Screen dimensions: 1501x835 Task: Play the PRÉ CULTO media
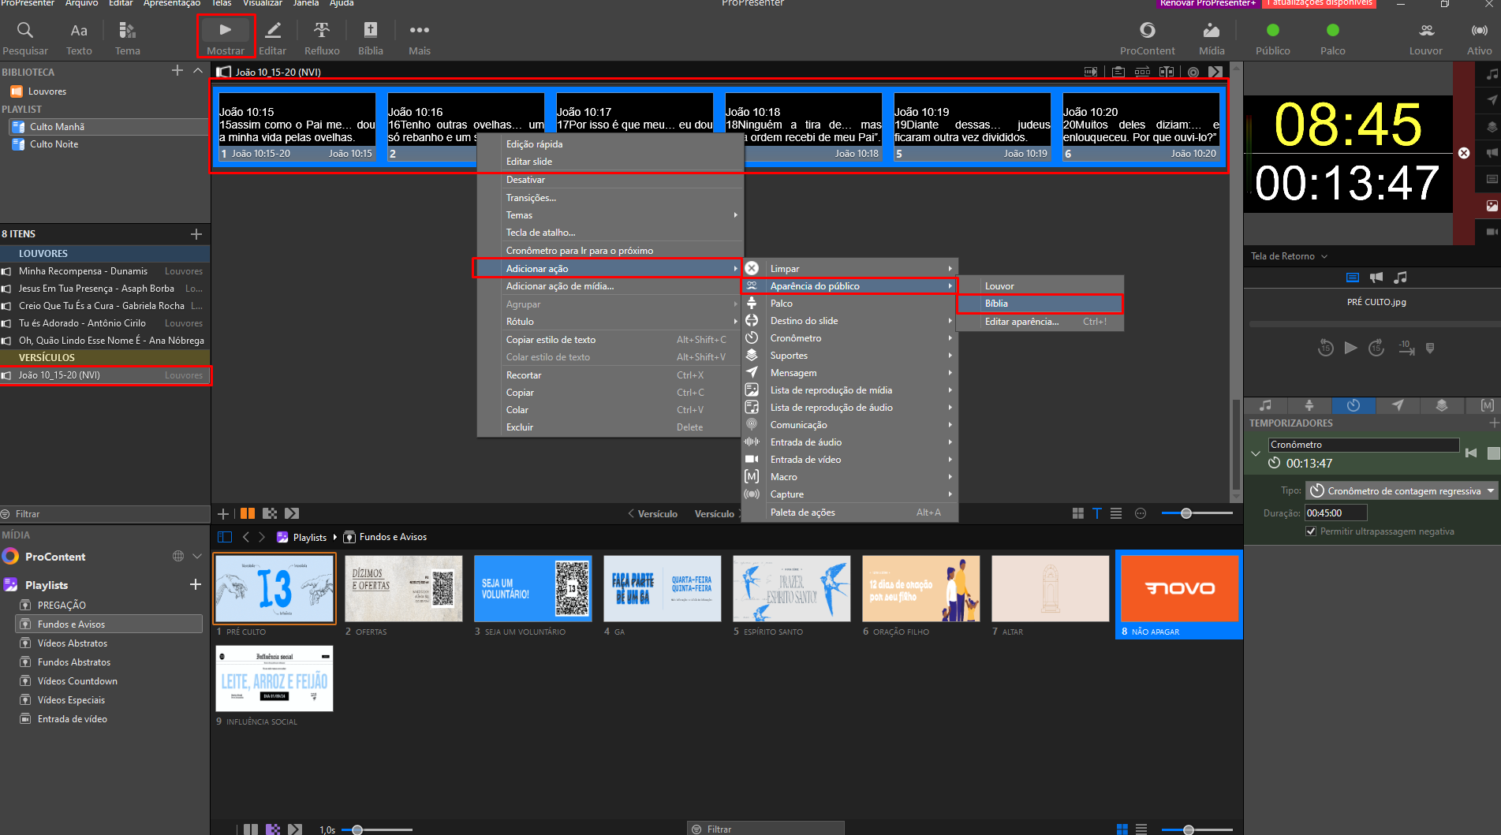(1350, 348)
